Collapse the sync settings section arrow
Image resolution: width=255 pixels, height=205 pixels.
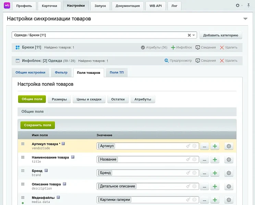pos(245,19)
